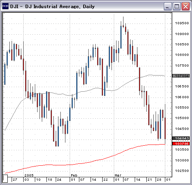Click the 109000 price axis label
192x185 pixels.
point(182,34)
